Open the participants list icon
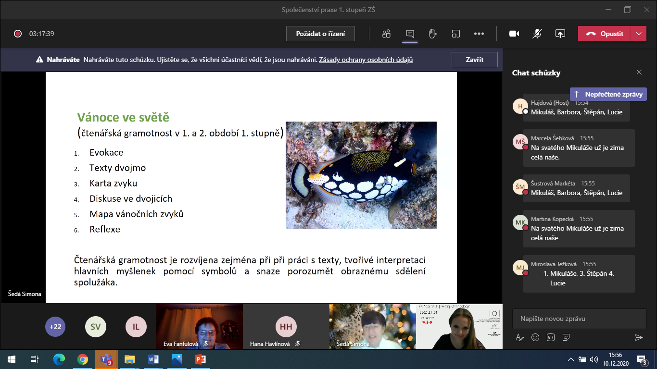The width and height of the screenshot is (657, 369). coord(386,34)
